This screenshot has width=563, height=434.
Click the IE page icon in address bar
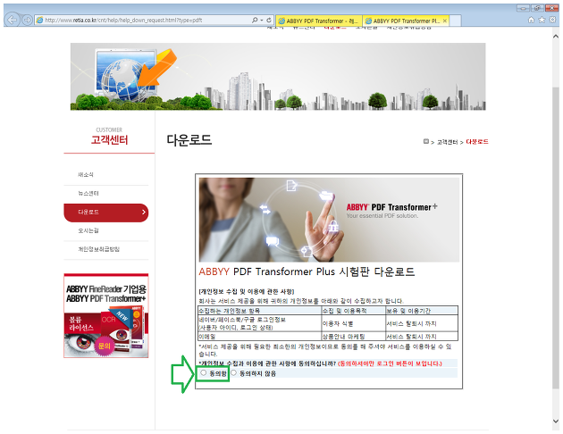coord(40,20)
